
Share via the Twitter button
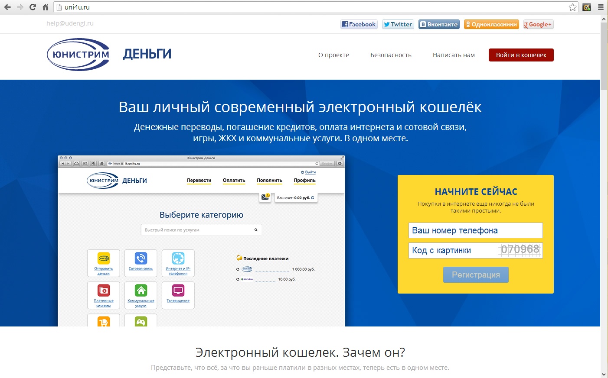[398, 24]
